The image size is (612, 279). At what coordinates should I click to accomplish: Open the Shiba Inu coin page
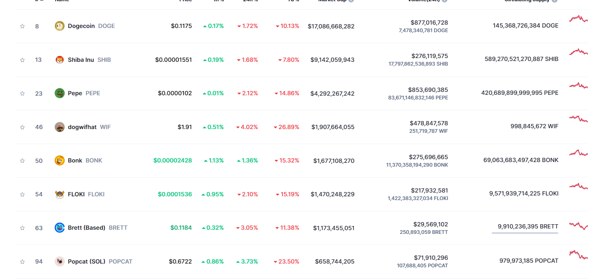point(81,60)
